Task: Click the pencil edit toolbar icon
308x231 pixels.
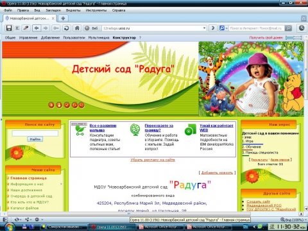Action: (x=26, y=28)
